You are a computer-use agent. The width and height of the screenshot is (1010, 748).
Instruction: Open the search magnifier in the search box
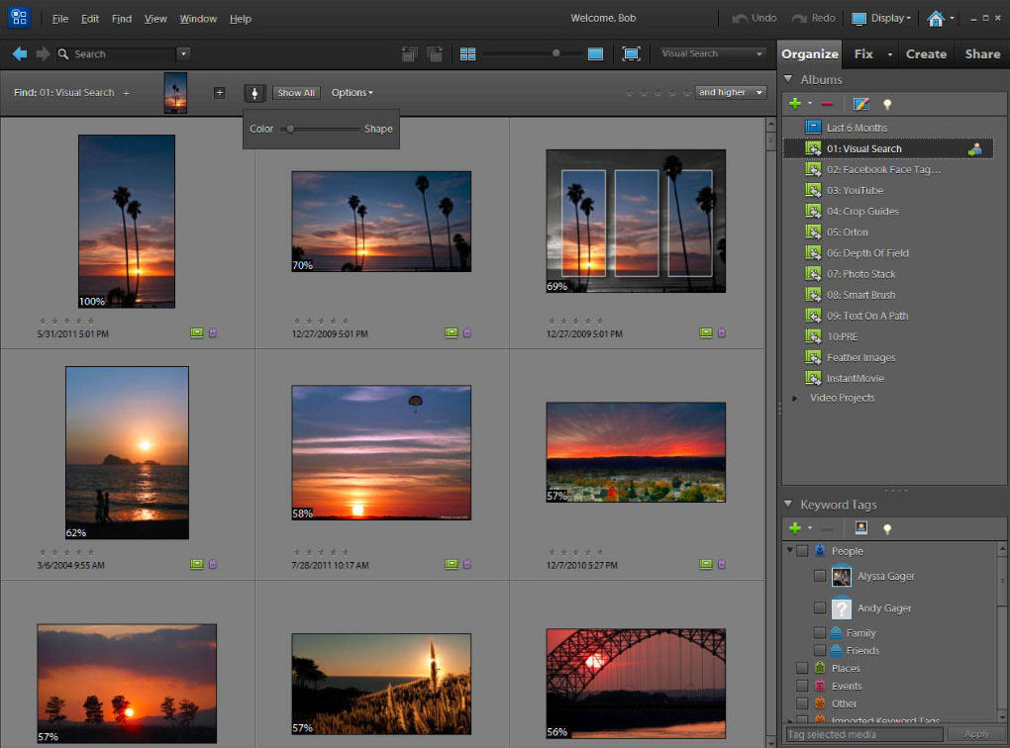coord(61,54)
